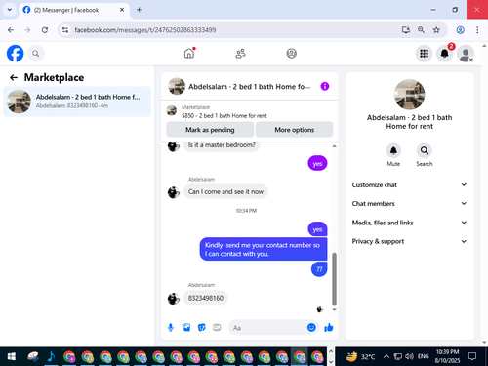Open the taskbar clock 10:39 PM
Viewport: 488px width, 366px height.
click(x=447, y=356)
